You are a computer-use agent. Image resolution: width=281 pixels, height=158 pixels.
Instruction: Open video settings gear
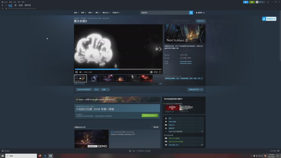pos(151,72)
